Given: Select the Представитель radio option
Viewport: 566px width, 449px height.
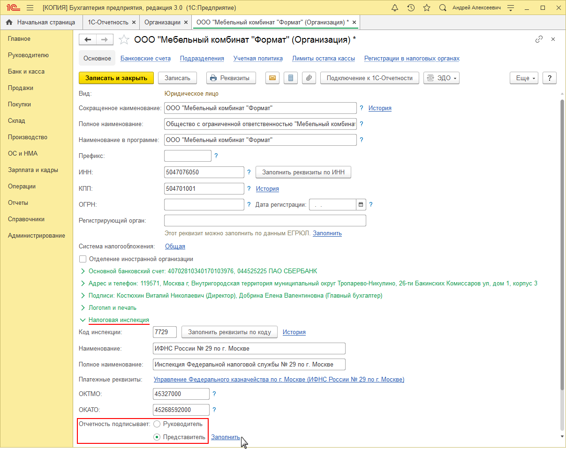Looking at the screenshot, I should (158, 437).
